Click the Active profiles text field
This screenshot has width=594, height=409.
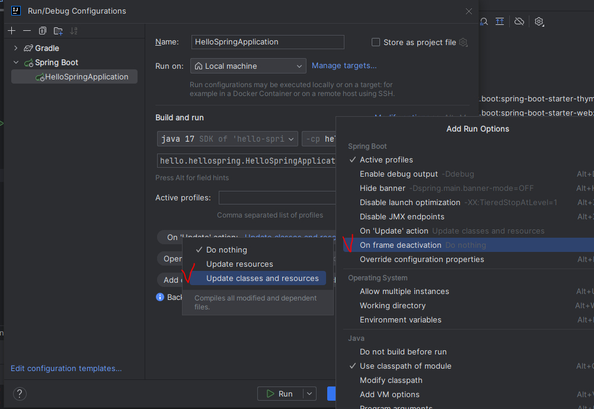click(x=277, y=198)
